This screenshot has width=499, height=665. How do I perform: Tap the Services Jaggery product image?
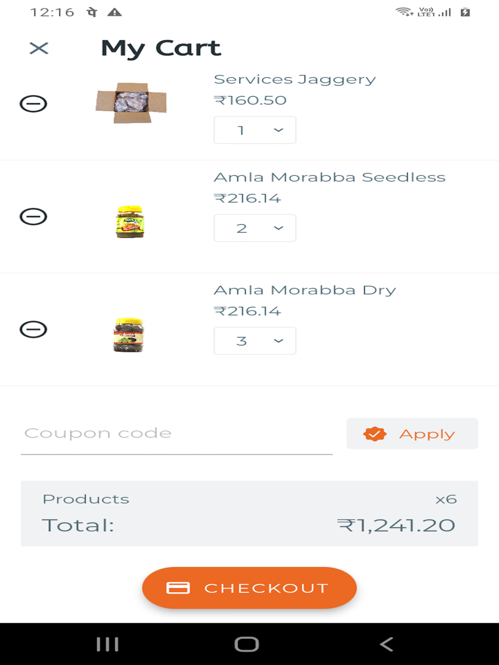click(131, 103)
